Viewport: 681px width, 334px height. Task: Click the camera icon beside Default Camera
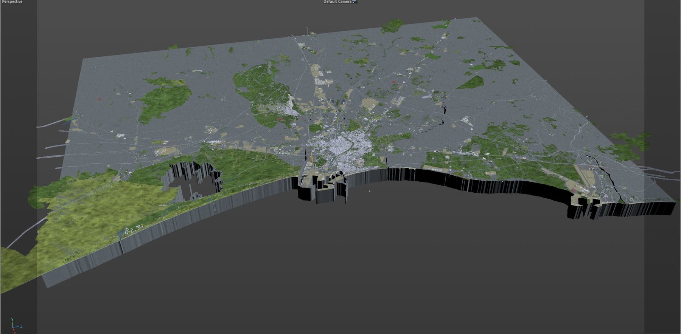(x=354, y=2)
